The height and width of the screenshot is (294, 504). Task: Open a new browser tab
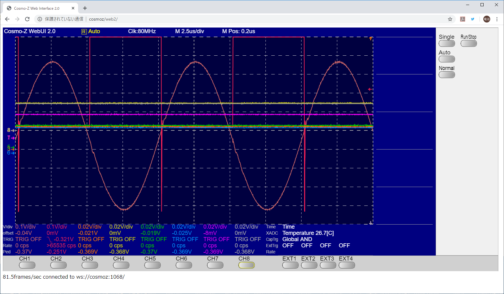tap(85, 8)
